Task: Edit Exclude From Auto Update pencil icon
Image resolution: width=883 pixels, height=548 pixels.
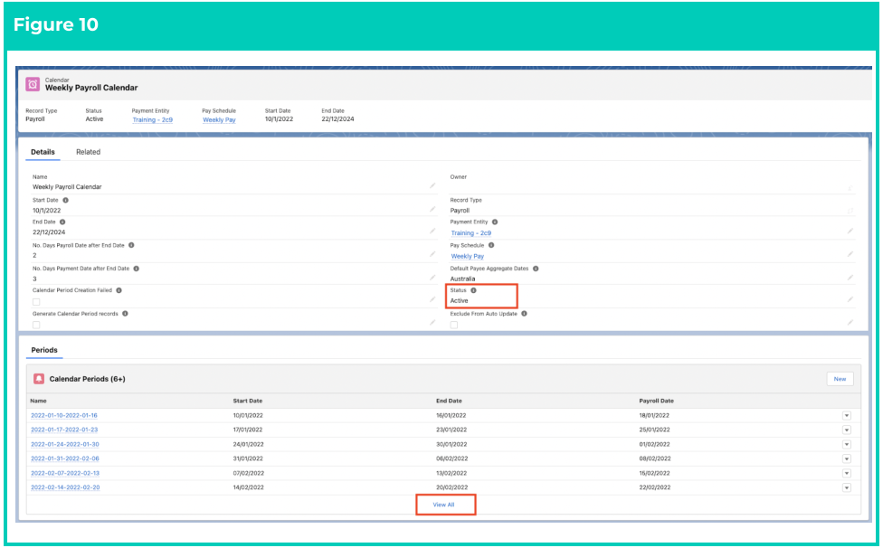Action: (850, 323)
